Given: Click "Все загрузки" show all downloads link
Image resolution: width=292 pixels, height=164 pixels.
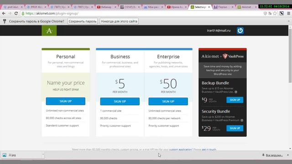Looking at the screenshot, I should [274, 155].
